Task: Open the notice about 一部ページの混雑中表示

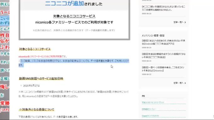Action: (x=163, y=69)
